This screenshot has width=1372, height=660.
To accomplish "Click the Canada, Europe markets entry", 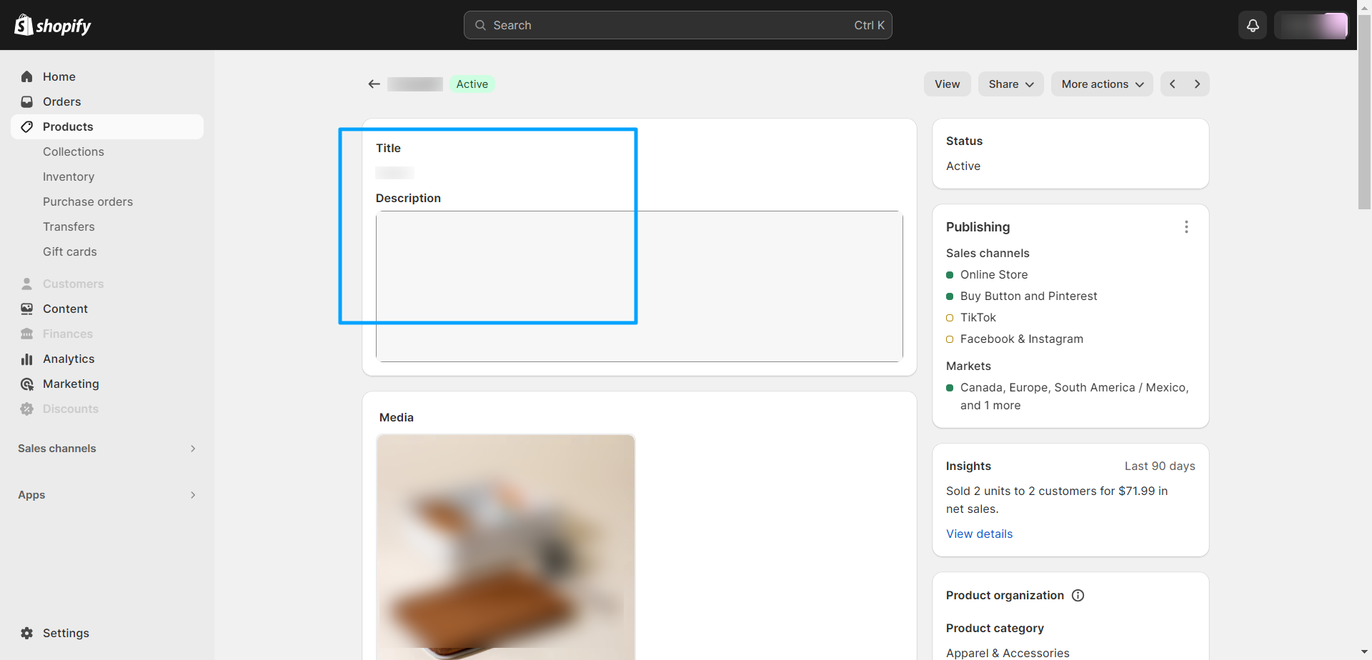I will click(1075, 396).
